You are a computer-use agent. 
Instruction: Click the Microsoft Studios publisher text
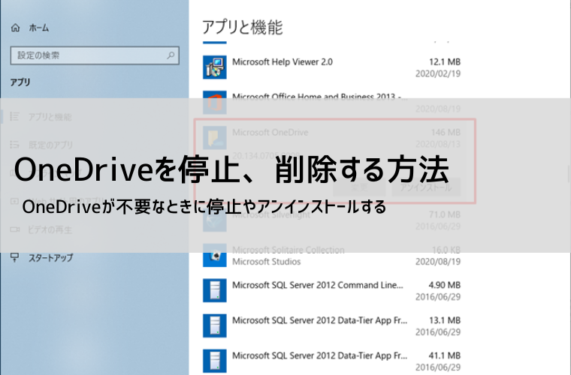(267, 262)
